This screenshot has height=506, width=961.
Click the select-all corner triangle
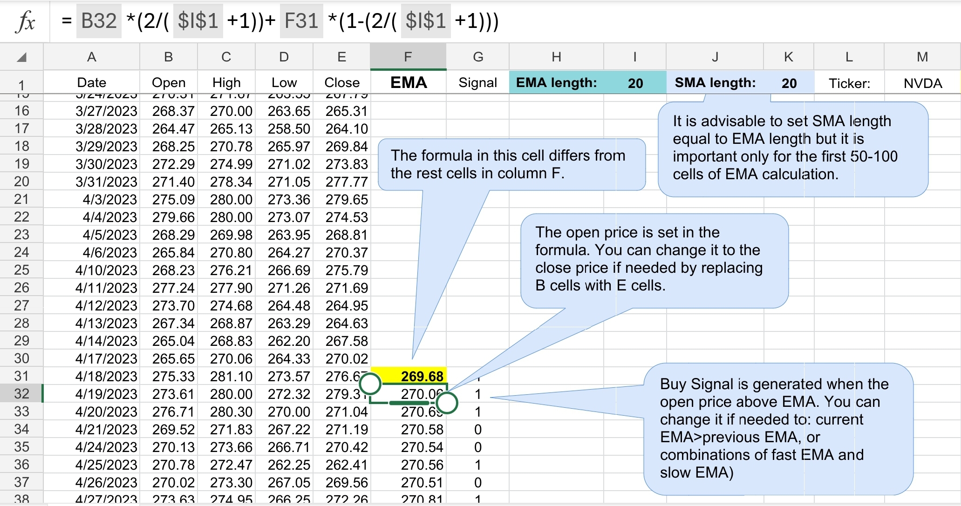point(21,57)
